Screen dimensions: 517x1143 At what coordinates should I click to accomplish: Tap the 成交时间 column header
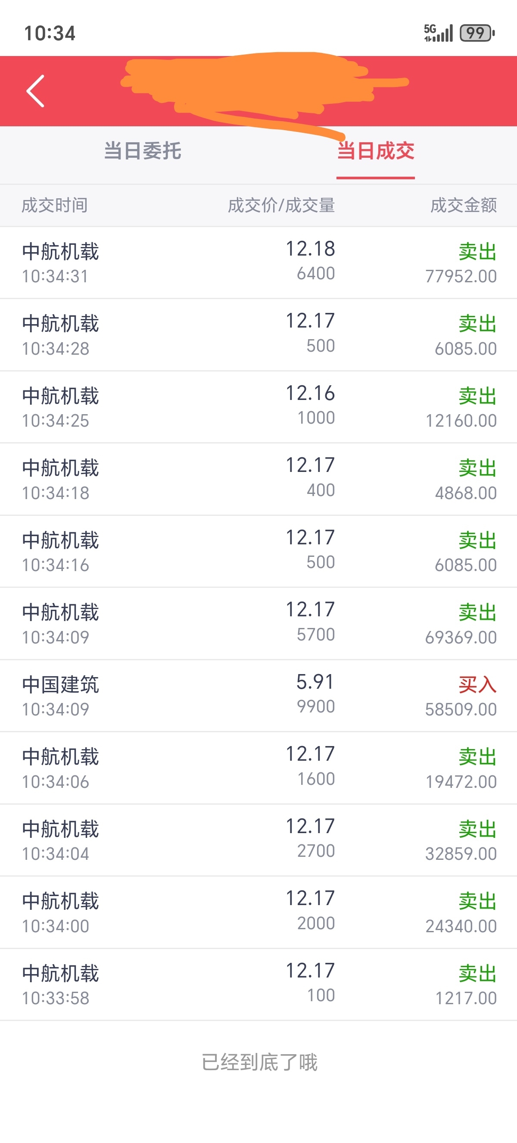(55, 206)
